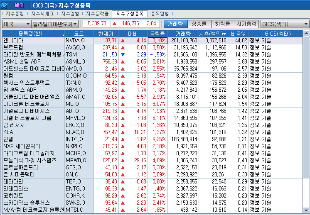Viewport: 310px width, 215px height.
Task: Switch to the 지수등락률 tab
Action: pyautogui.click(x=97, y=14)
